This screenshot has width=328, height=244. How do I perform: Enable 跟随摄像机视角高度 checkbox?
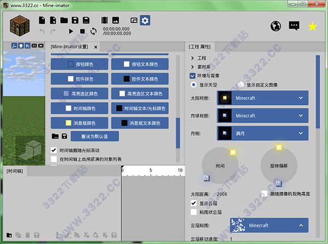point(264,194)
